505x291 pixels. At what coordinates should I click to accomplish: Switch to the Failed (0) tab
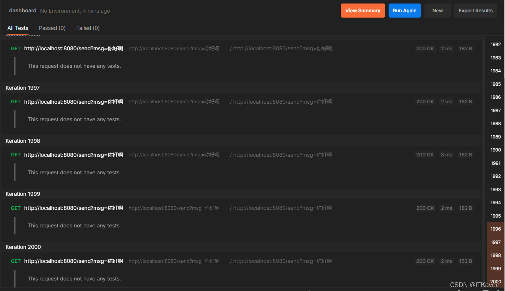88,28
